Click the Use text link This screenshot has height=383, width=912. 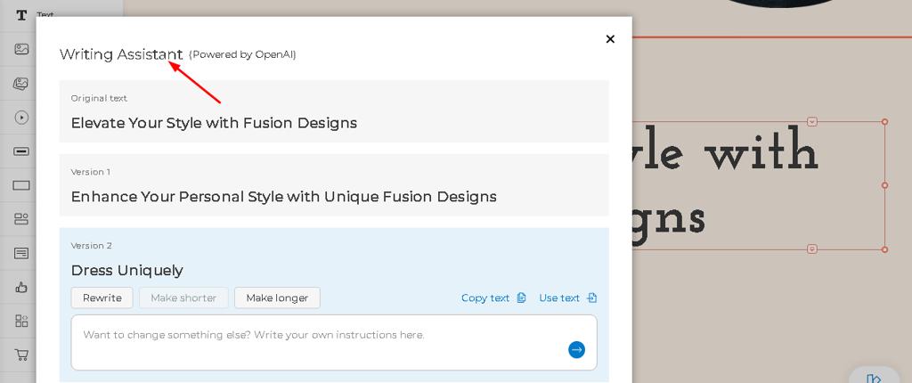pos(567,298)
